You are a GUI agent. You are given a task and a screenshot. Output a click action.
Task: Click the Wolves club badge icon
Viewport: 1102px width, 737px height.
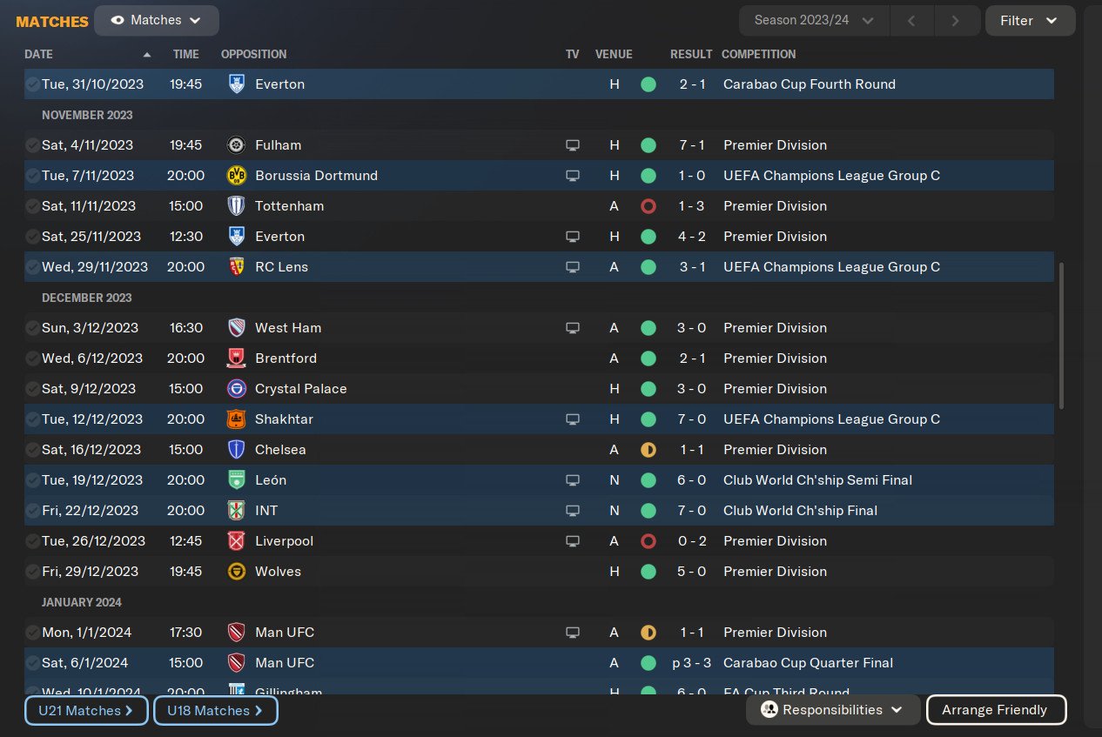(x=236, y=572)
